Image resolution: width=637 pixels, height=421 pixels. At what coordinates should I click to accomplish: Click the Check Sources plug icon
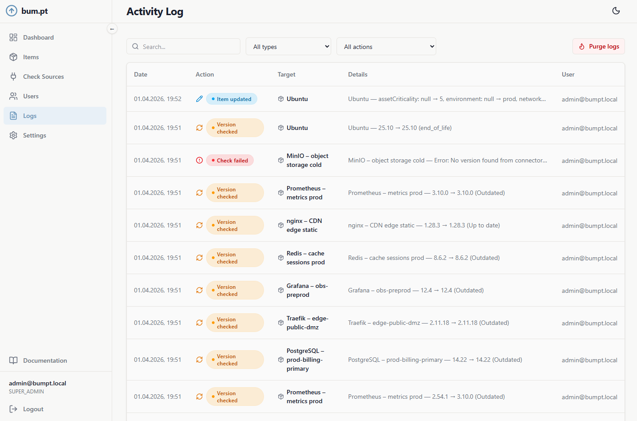pos(13,77)
